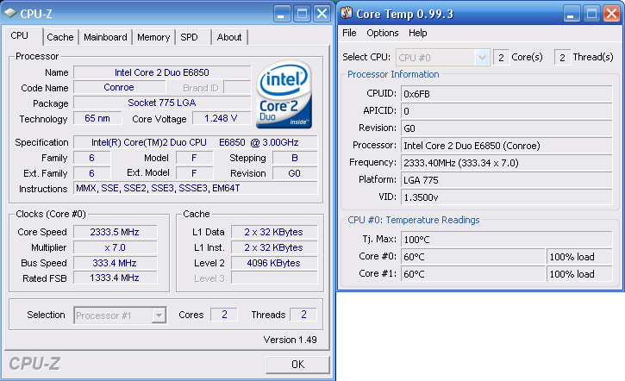Click the Multiplier value x 7.0

[x=115, y=247]
